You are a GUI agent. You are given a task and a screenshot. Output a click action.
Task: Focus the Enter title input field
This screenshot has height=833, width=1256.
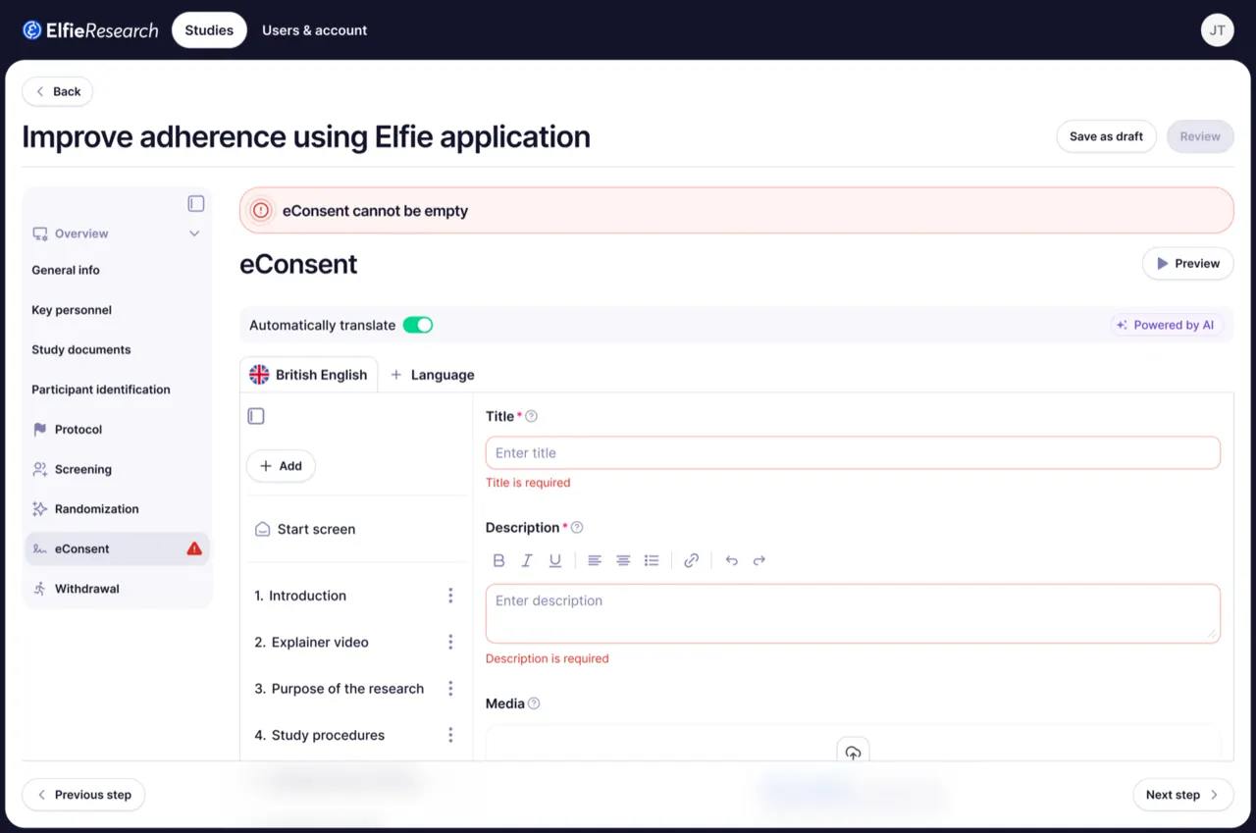[853, 452]
